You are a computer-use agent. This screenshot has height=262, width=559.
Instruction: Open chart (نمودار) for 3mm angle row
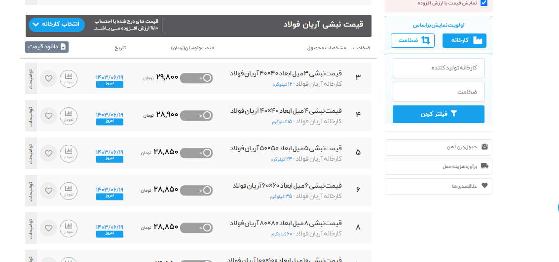pyautogui.click(x=69, y=78)
